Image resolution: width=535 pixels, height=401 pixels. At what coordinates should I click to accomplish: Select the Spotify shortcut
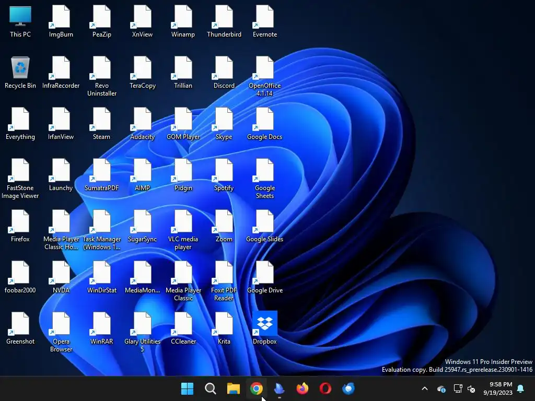(224, 175)
